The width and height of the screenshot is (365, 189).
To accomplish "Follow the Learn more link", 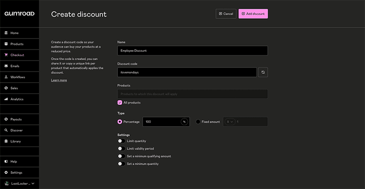I will [59, 80].
